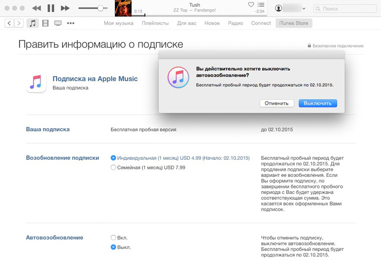Go back with the left arrow button

[9, 24]
